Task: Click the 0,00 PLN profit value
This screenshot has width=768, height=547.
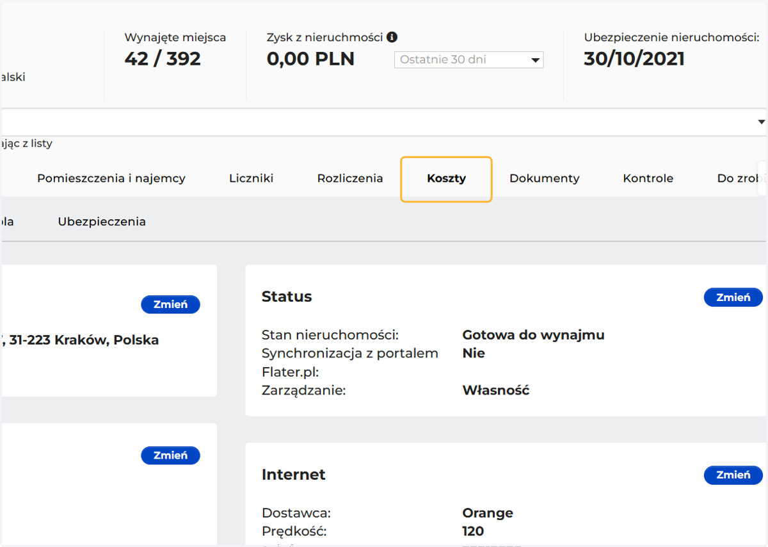Action: (x=310, y=59)
